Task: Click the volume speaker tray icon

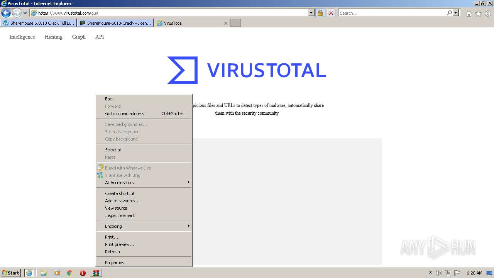Action: (x=439, y=273)
